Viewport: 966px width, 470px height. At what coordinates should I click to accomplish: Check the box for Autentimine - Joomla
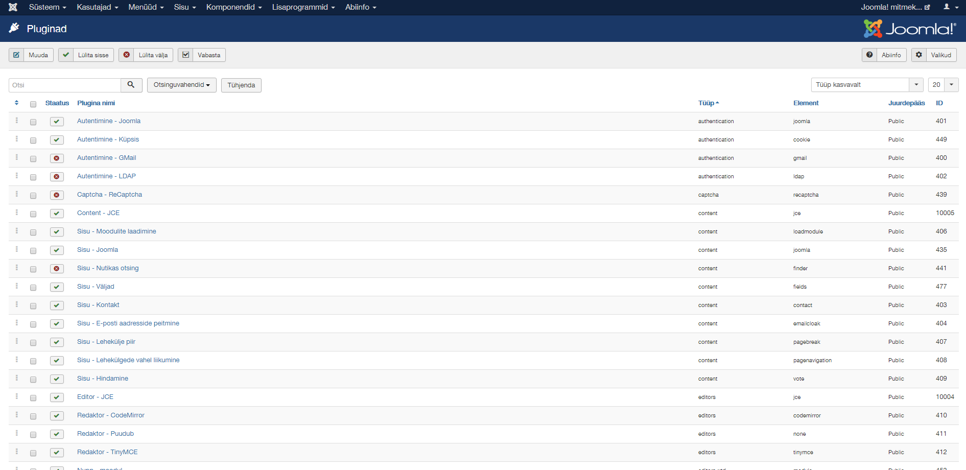click(x=33, y=122)
